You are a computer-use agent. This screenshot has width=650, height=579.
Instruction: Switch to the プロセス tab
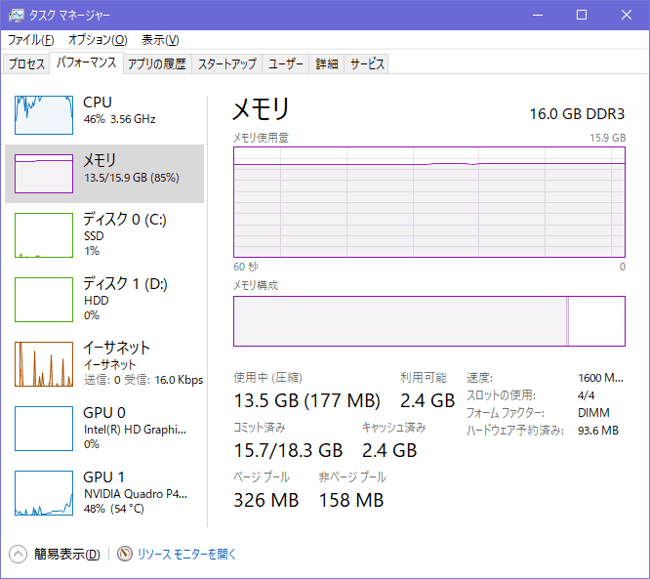point(27,64)
